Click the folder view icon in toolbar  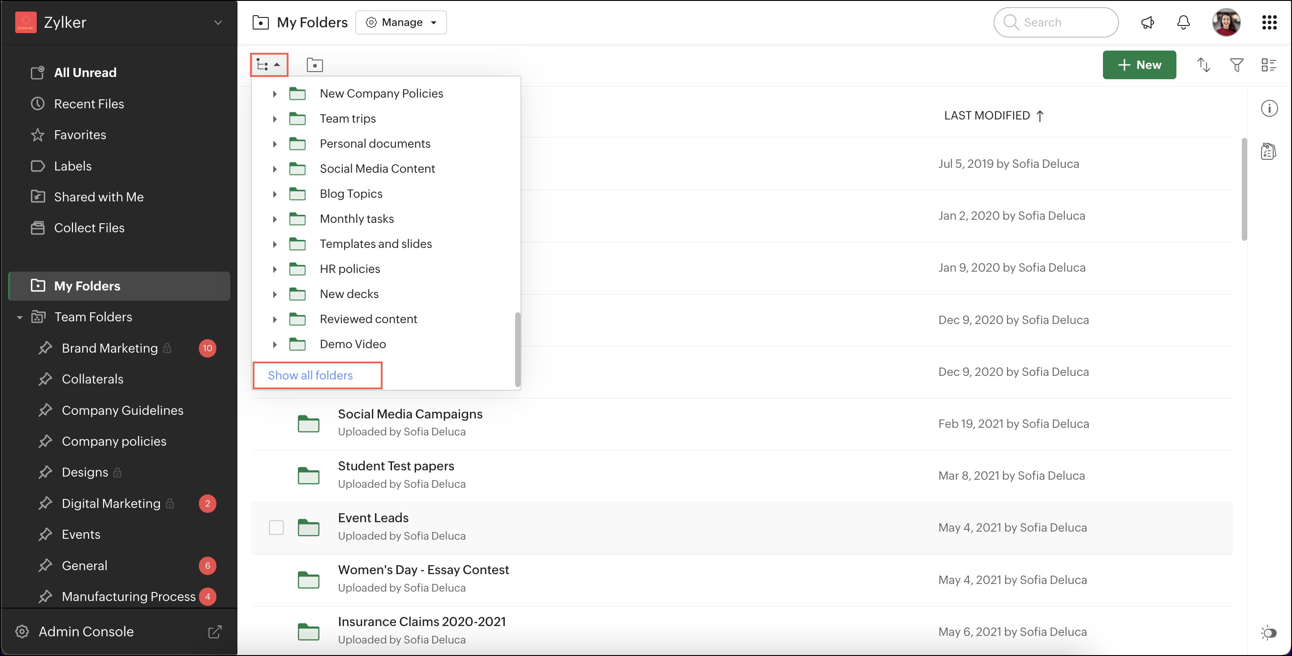pyautogui.click(x=314, y=64)
